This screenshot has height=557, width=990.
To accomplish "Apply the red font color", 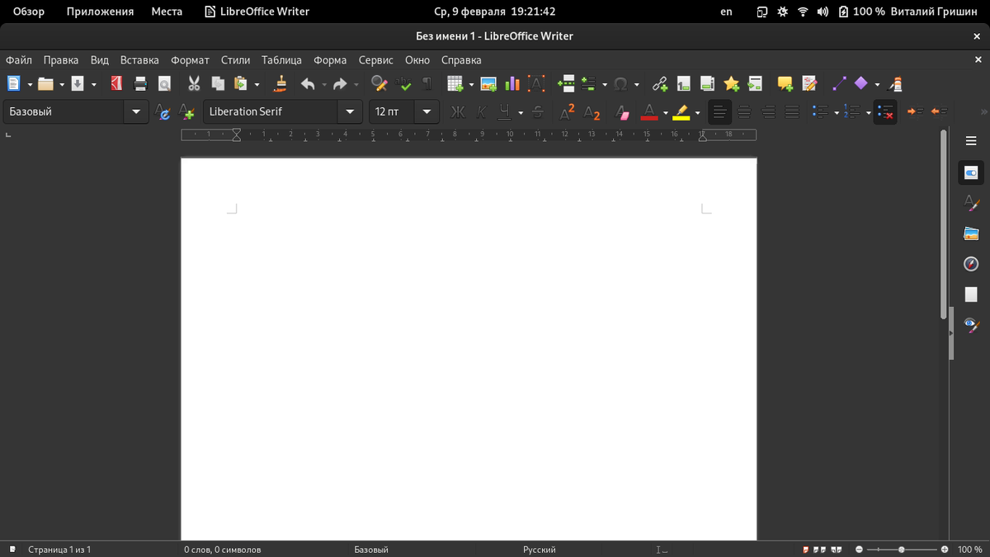I will tap(649, 111).
